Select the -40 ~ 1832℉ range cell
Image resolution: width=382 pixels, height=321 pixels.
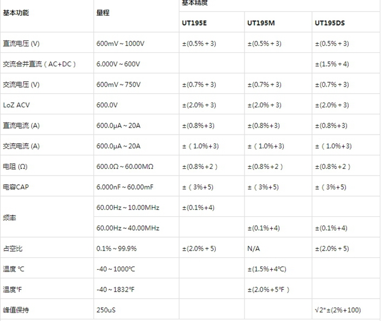115,289
